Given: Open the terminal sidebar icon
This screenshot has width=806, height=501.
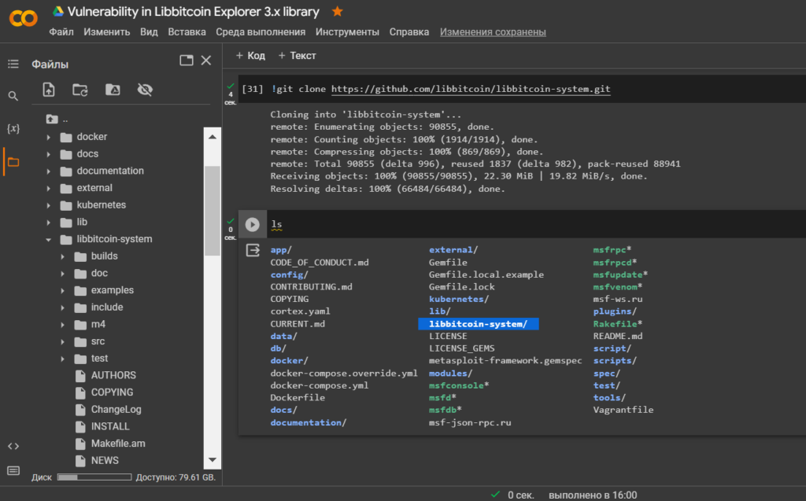Looking at the screenshot, I should [13, 470].
